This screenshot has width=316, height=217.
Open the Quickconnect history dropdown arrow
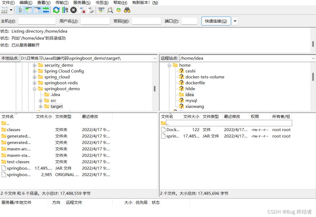point(235,21)
